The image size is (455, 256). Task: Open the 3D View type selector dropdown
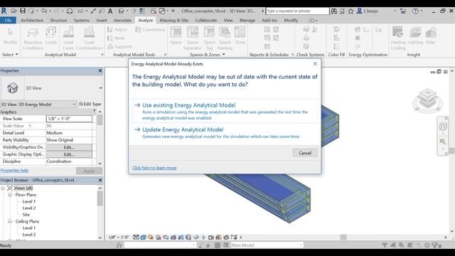[x=100, y=88]
